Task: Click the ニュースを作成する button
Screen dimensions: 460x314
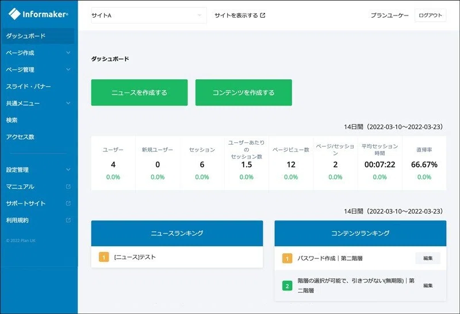Action: (139, 92)
